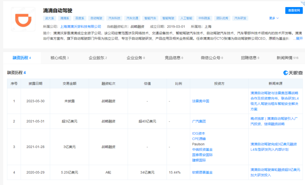Select the 智能汽车 tag

pyautogui.click(x=150, y=18)
